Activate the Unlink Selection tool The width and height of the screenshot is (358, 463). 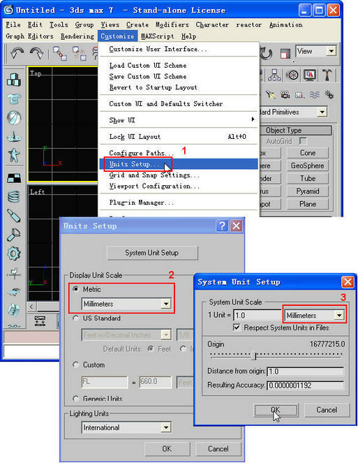80,54
